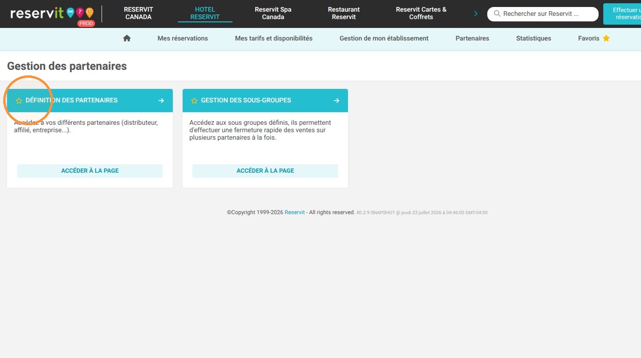This screenshot has width=641, height=358.
Task: Favorite the Définition des partenaires card star
Action: tap(19, 101)
